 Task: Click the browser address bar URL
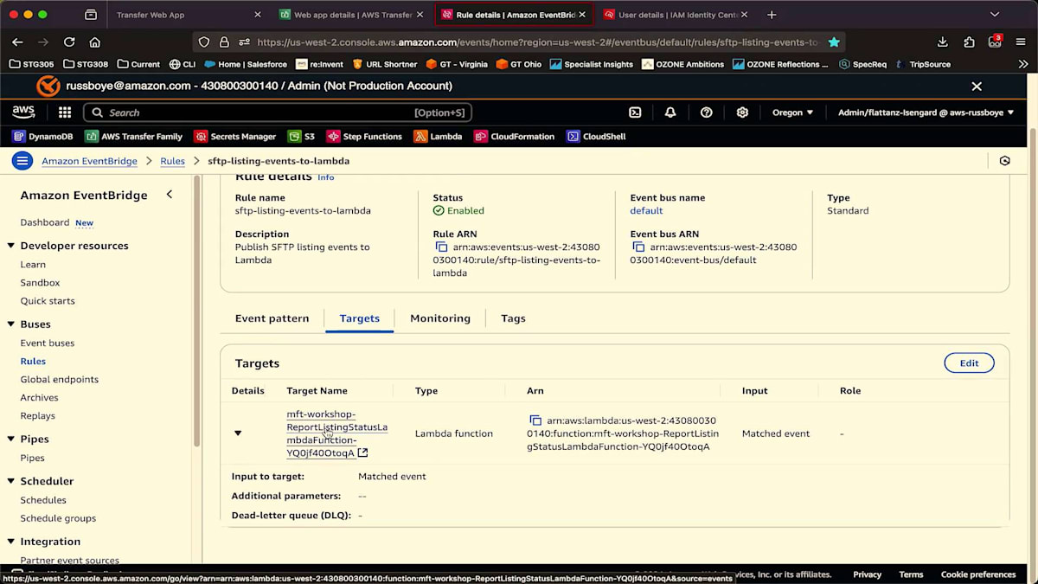(x=536, y=42)
